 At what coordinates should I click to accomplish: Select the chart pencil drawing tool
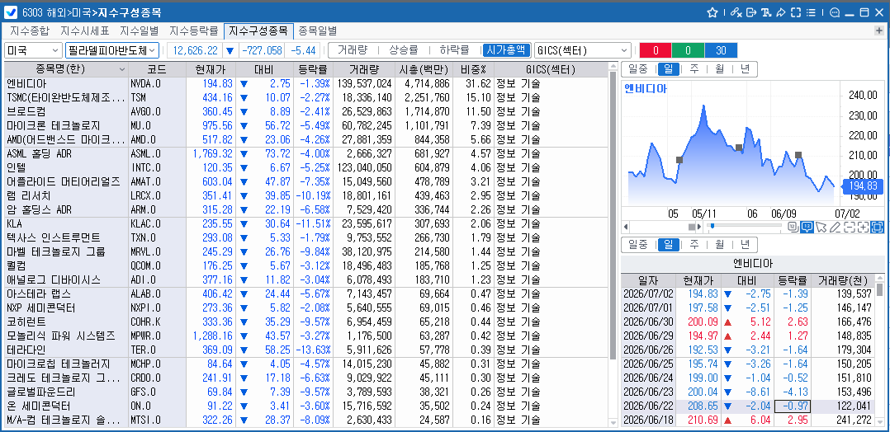point(835,228)
